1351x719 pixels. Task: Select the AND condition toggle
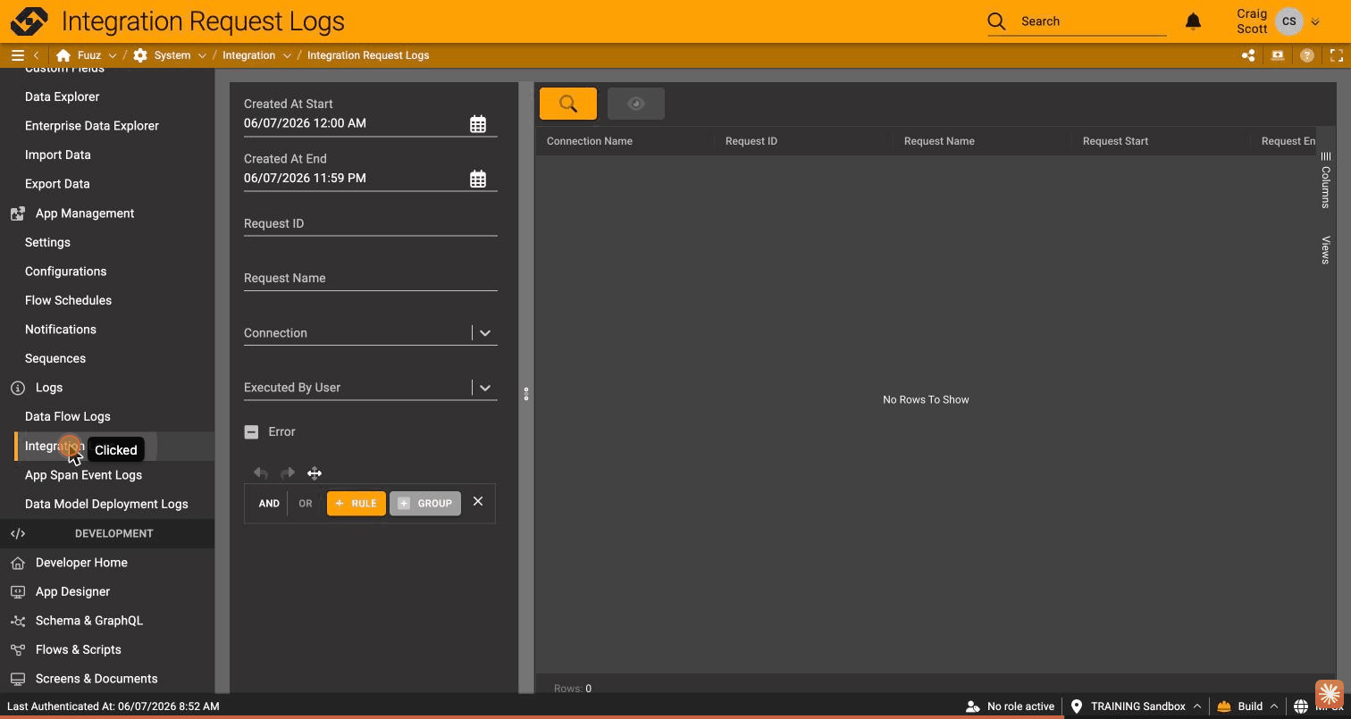269,504
